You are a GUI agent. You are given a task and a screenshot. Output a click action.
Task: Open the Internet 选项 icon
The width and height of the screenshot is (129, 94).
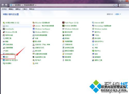click(x=93, y=23)
